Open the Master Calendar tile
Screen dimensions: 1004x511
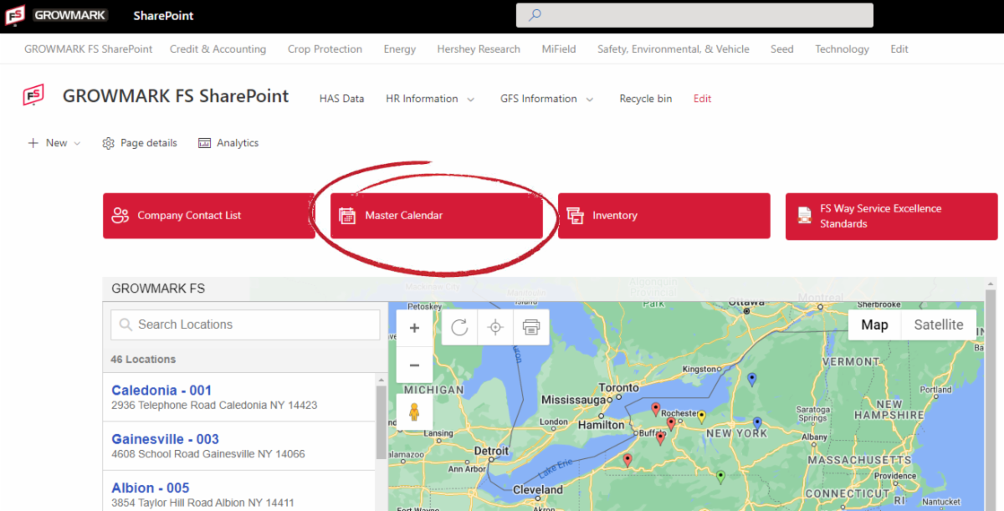tap(436, 216)
